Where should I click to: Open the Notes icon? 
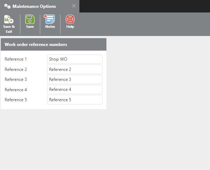49,19
